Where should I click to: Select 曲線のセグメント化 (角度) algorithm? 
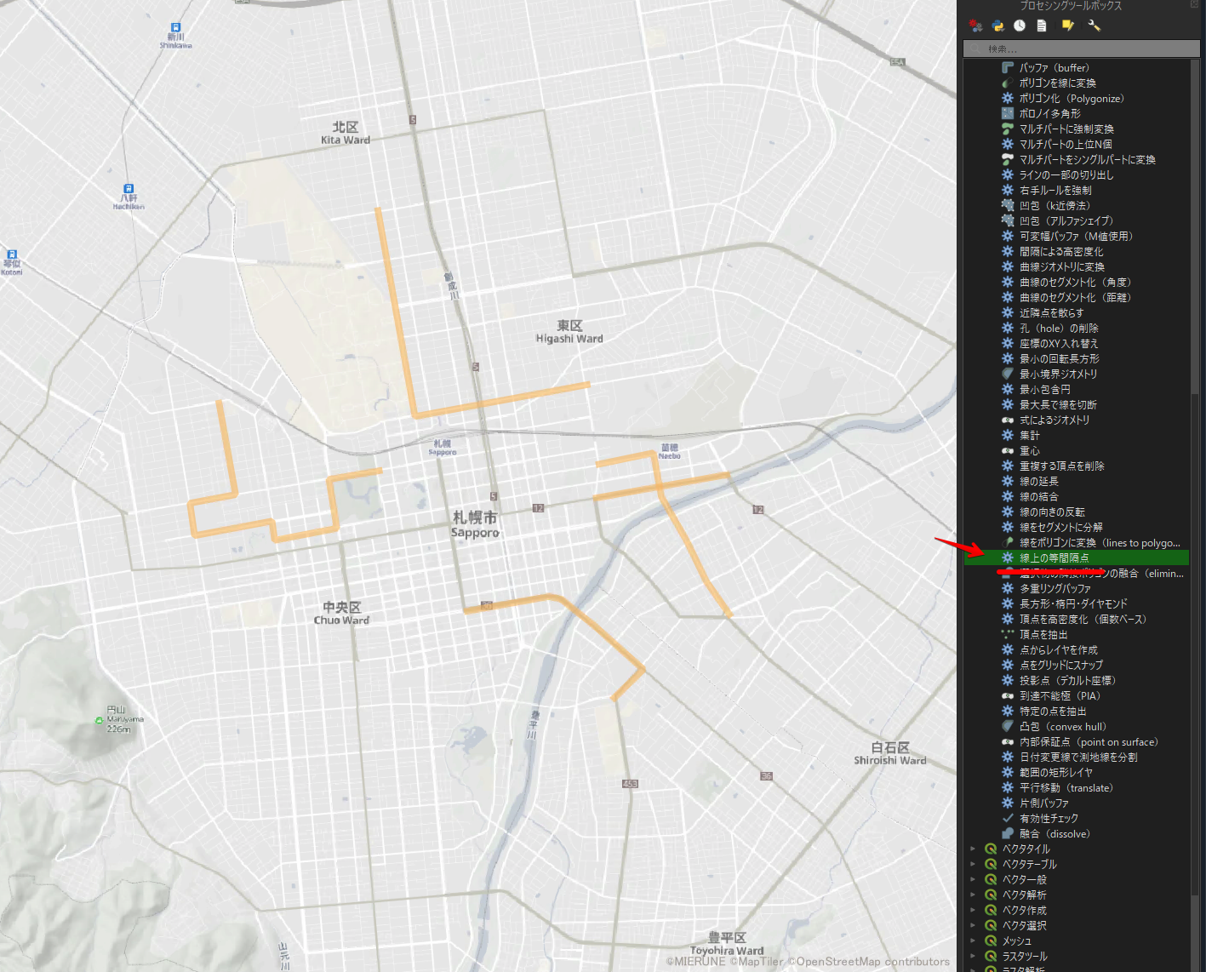[x=1075, y=282]
